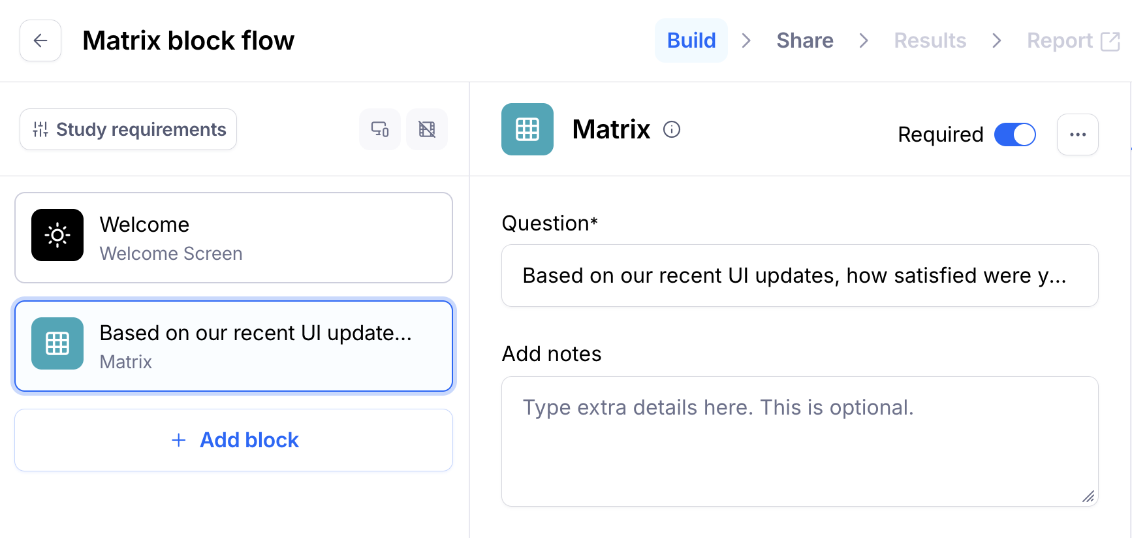The height and width of the screenshot is (538, 1132).
Task: Click the Matrix grid icon in block list
Action: pyautogui.click(x=57, y=343)
